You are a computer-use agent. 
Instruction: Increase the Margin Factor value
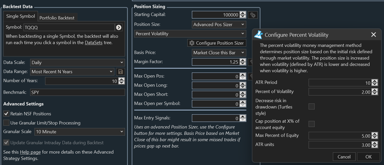coord(243,60)
